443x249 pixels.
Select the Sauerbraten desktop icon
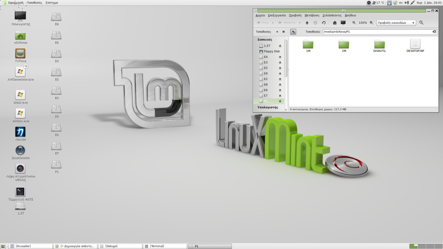pos(20,153)
